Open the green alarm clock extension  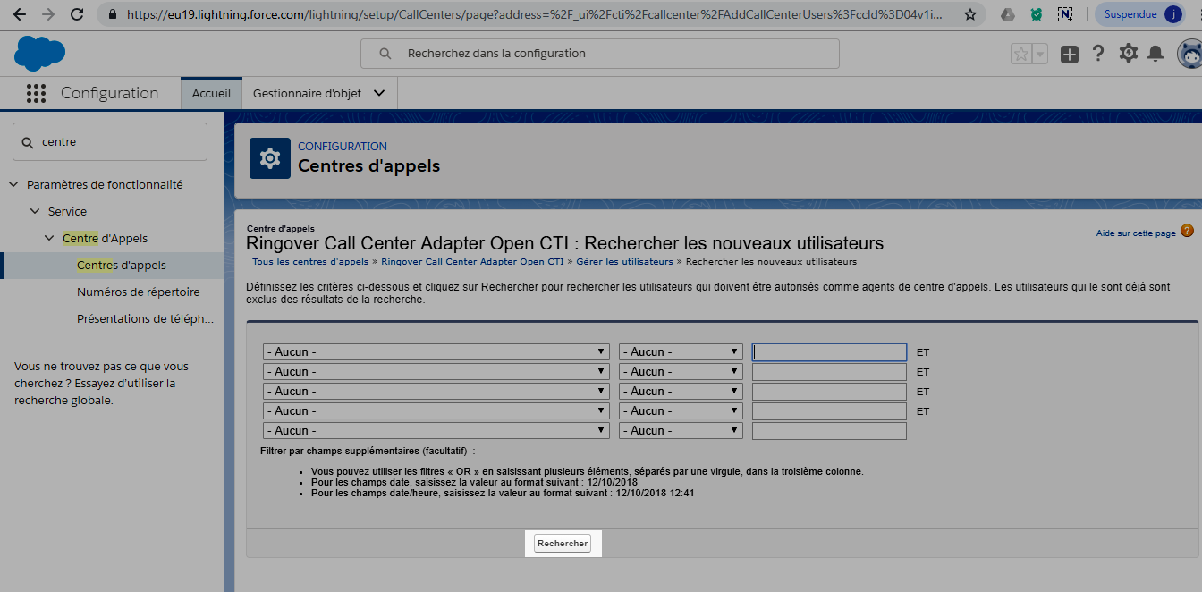click(1036, 14)
